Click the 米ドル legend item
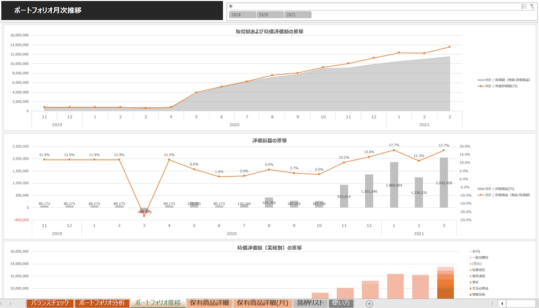The image size is (539, 308). [475, 251]
